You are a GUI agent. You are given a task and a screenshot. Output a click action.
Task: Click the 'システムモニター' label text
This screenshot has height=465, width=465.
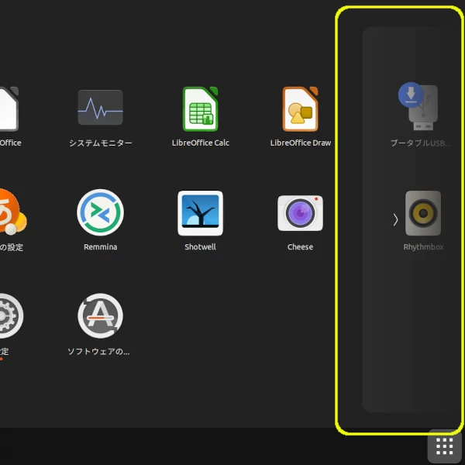100,143
